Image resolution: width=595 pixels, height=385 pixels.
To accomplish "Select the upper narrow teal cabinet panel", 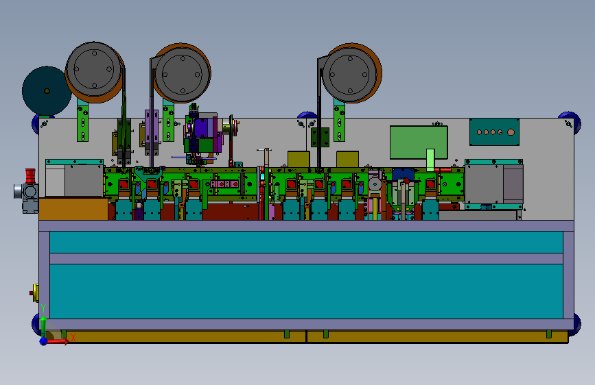I will tap(306, 242).
